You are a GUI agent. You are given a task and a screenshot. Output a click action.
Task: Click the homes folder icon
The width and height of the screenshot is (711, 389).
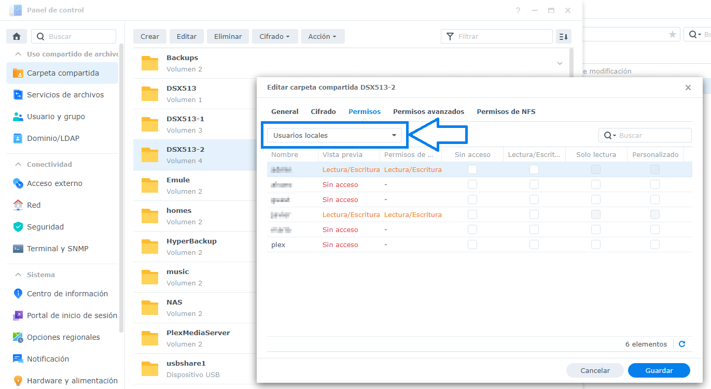150,216
